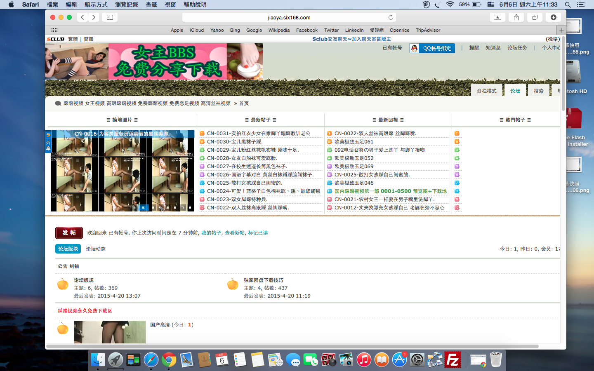Click the 分享 share tab on the slideshow
The image size is (594, 371).
[x=48, y=142]
